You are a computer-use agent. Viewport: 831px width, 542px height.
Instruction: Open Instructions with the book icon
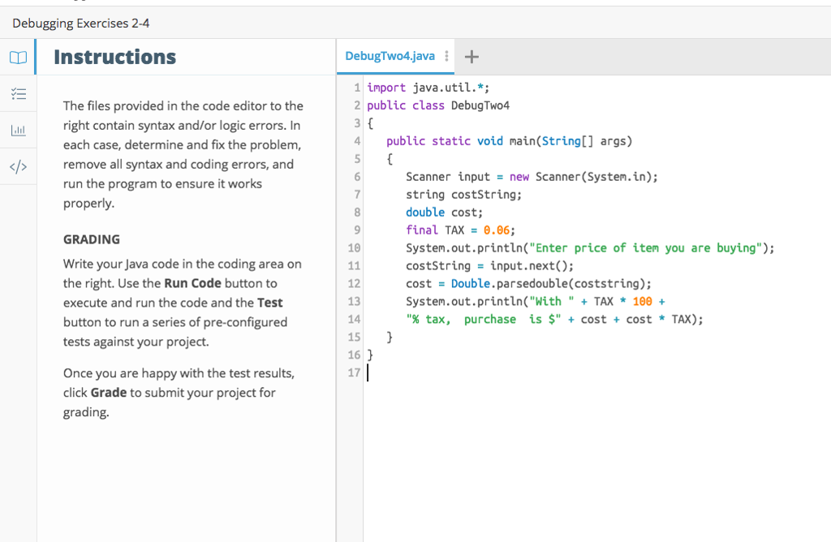tap(18, 57)
